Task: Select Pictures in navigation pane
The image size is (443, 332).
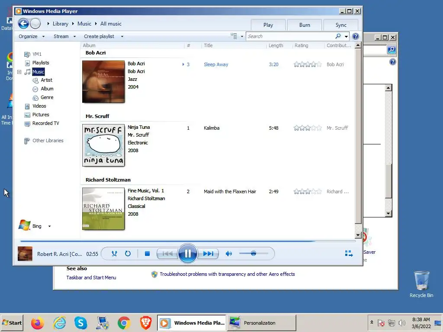Action: point(41,115)
